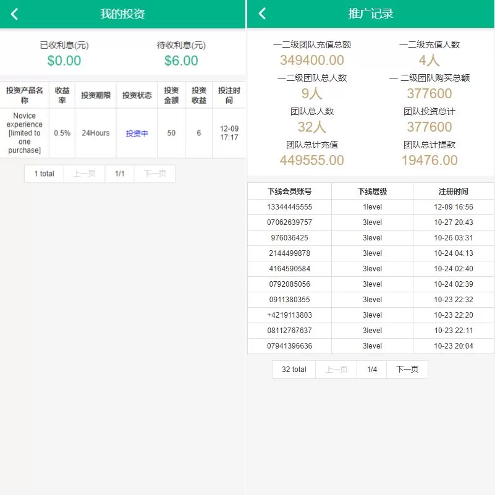495x495 pixels.
Task: Click the 团队总计充值 value 449555.00
Action: pos(311,161)
